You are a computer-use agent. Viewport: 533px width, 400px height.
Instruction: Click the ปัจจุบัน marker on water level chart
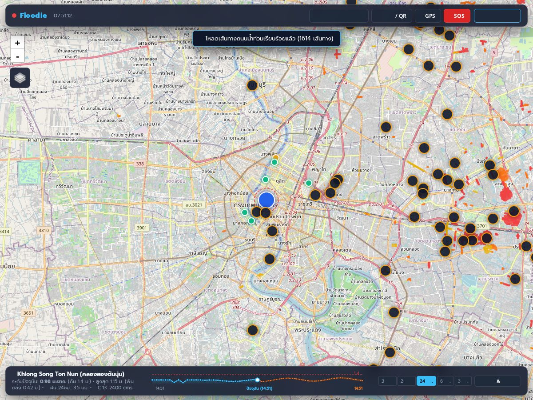pyautogui.click(x=257, y=380)
